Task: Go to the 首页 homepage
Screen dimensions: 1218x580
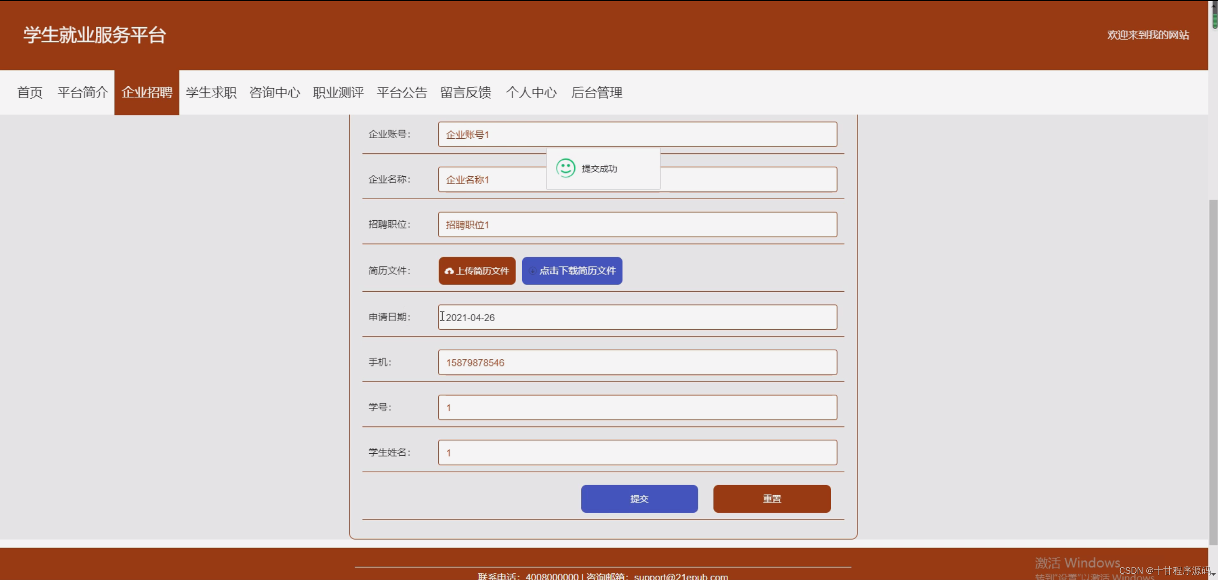Action: pos(29,92)
